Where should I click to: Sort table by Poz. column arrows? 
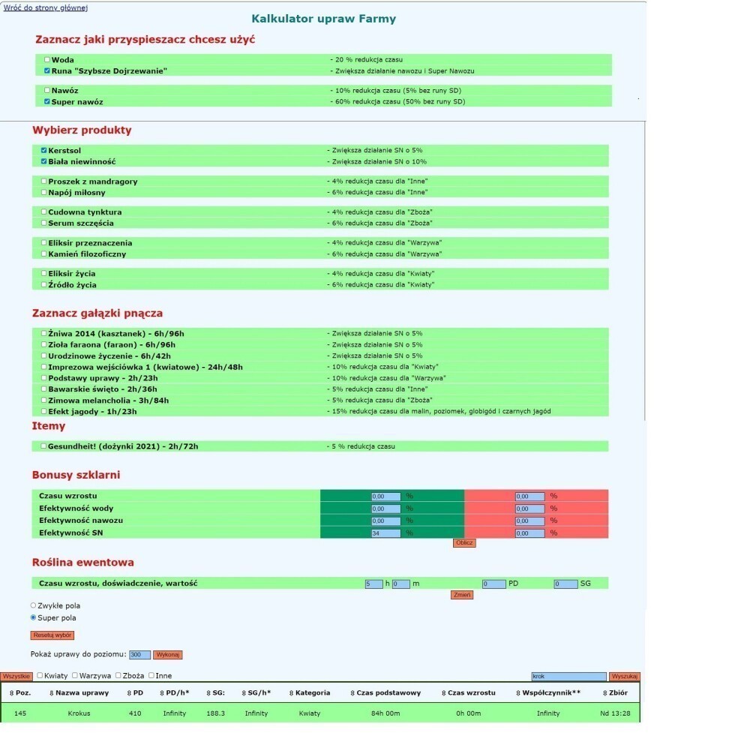[x=21, y=692]
